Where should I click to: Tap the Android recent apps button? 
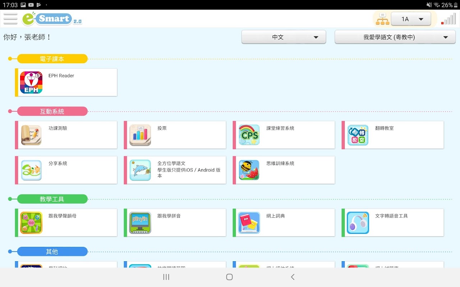166,277
